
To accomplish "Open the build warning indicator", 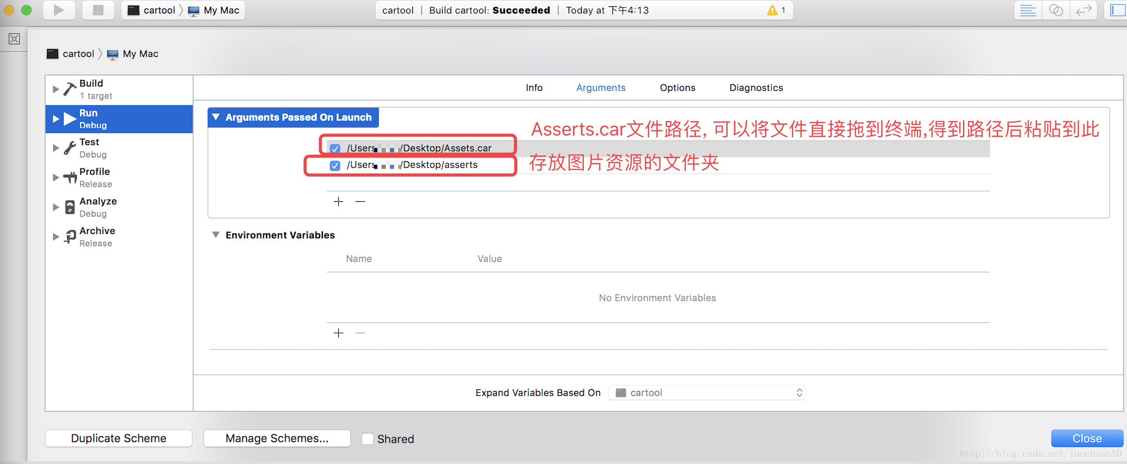I will [x=776, y=10].
